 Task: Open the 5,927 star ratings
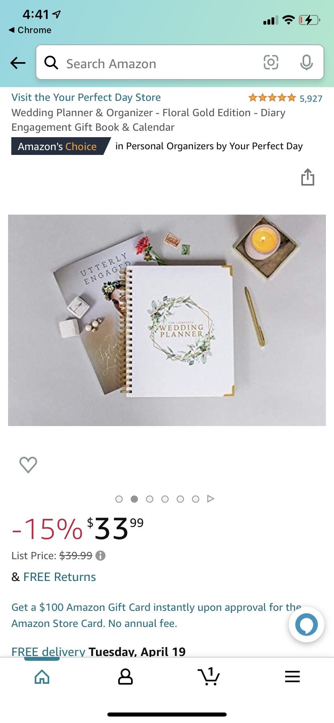(x=285, y=98)
